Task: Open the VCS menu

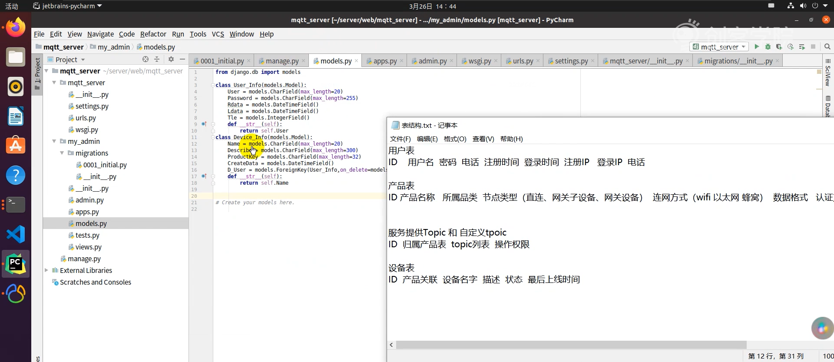Action: pyautogui.click(x=218, y=34)
